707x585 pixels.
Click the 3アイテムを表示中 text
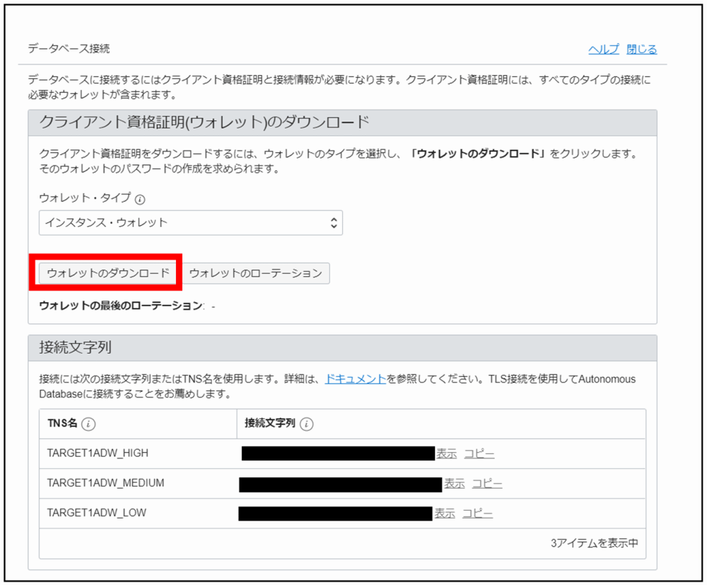595,543
